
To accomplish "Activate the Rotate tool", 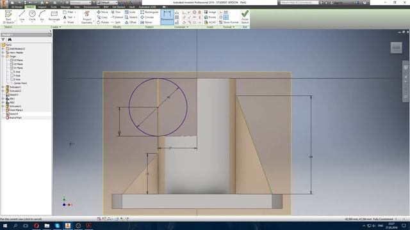I will pyautogui.click(x=102, y=22).
